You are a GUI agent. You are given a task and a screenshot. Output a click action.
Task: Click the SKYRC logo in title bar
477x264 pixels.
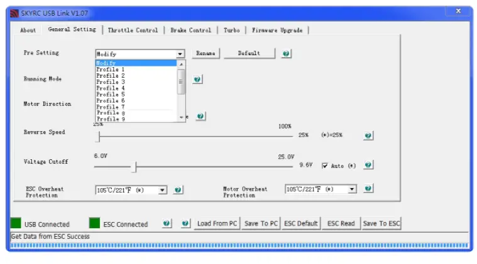pyautogui.click(x=14, y=13)
